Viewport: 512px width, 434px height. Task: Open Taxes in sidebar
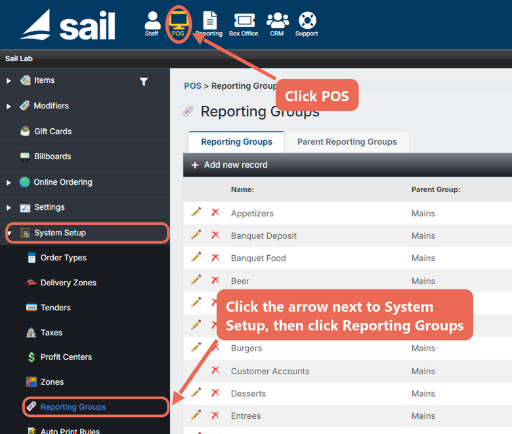point(51,332)
